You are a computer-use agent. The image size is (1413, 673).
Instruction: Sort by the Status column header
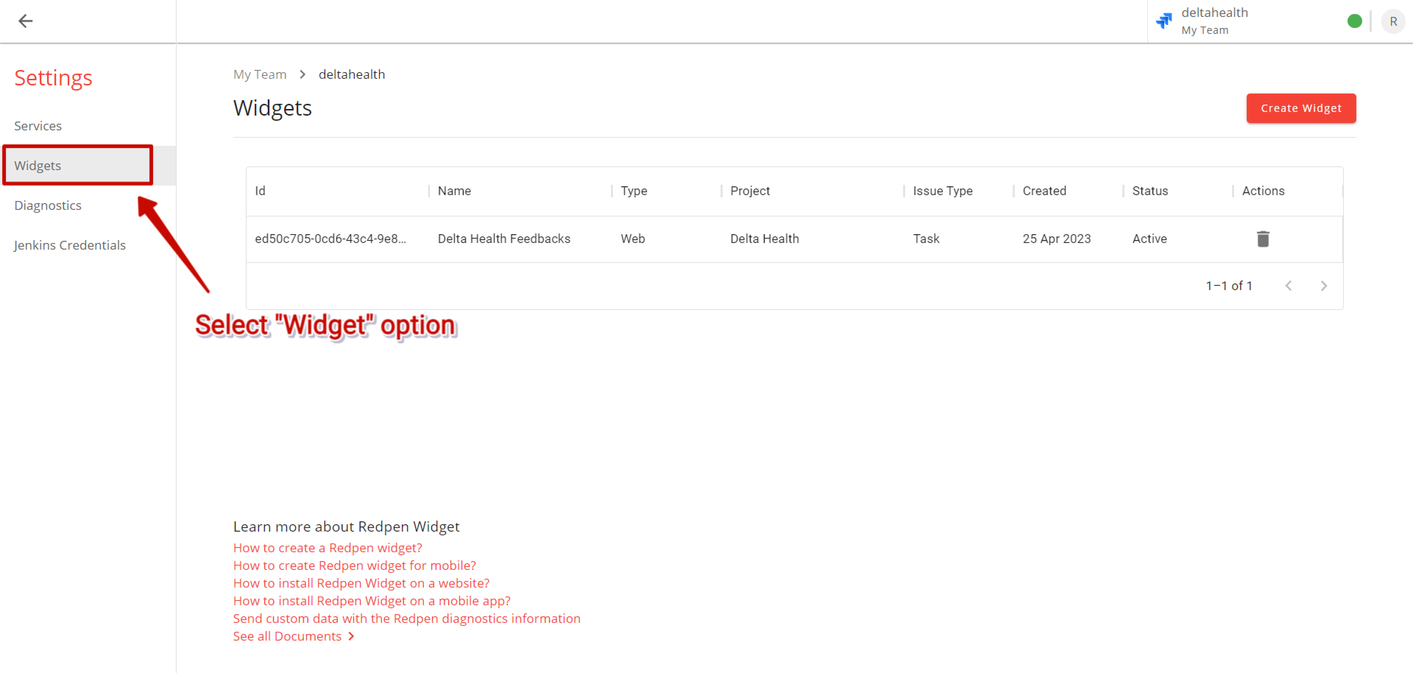1150,190
